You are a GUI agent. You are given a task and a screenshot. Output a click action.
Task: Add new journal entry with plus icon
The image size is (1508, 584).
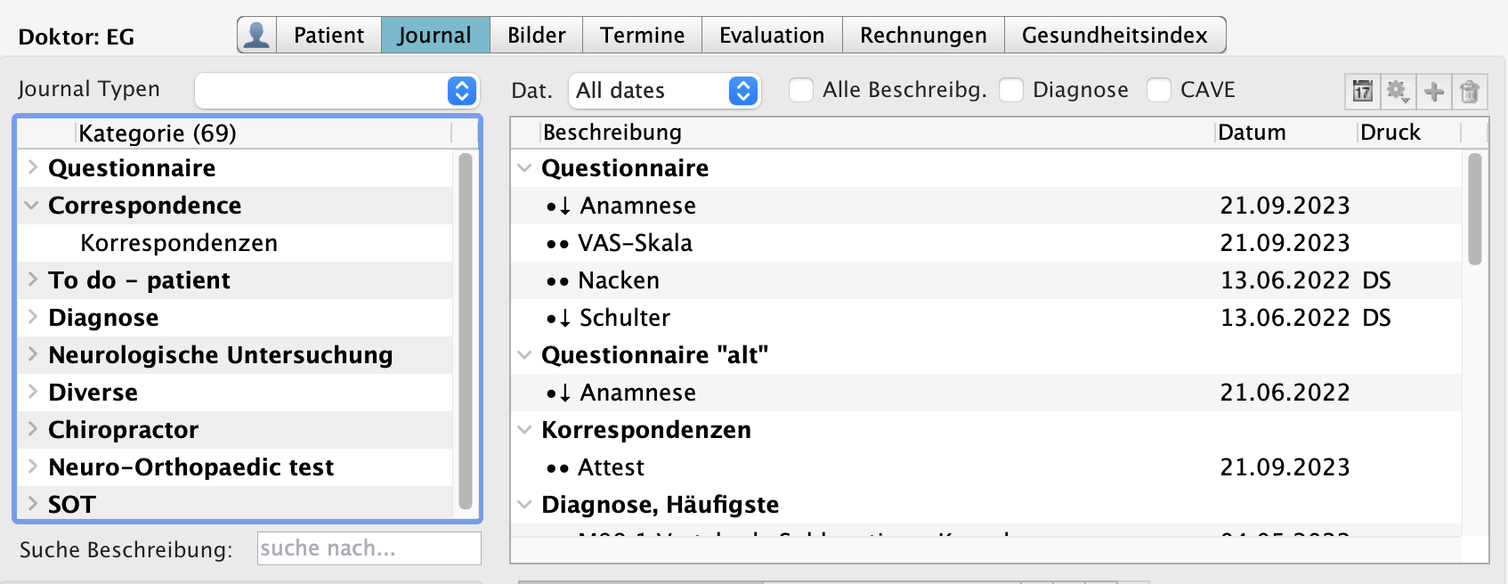click(1434, 91)
